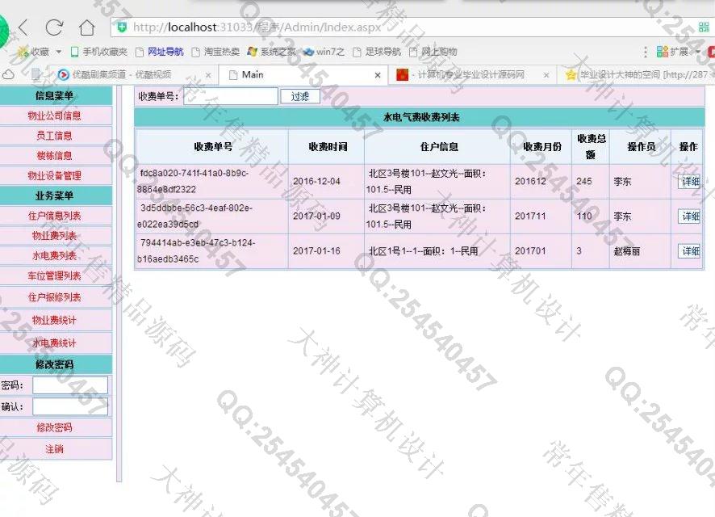
Task: Open 物业设备管理 in the sidebar
Action: [54, 175]
